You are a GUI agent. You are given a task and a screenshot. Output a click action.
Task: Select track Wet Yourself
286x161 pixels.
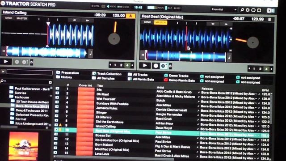coord(106,99)
